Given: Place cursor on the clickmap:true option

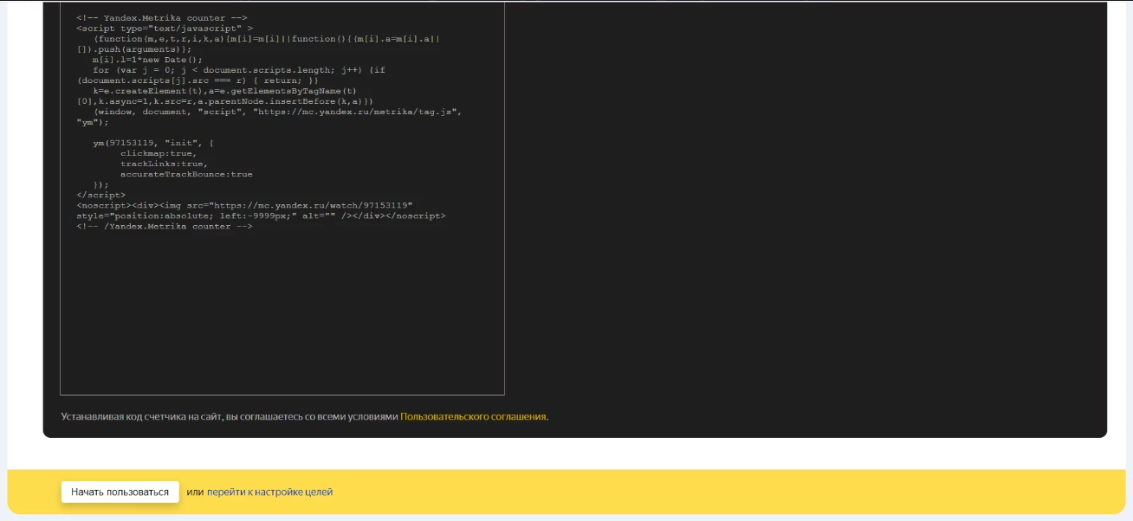Looking at the screenshot, I should (159, 153).
